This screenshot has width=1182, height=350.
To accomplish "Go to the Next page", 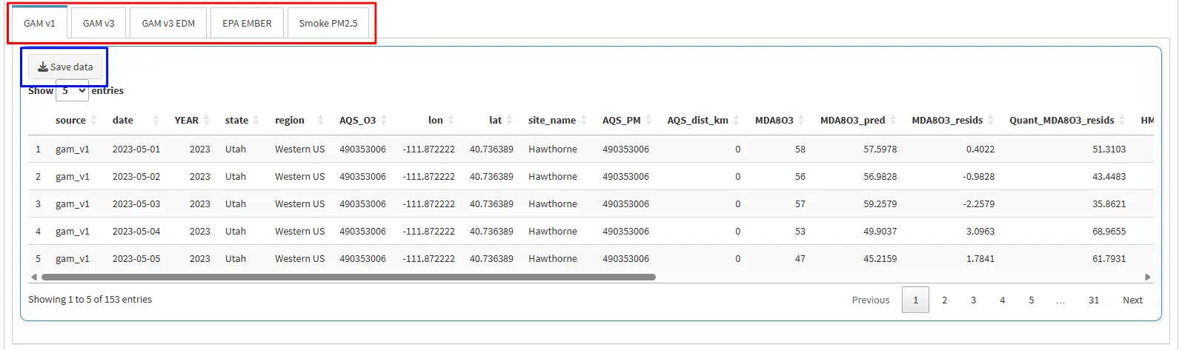I will pyautogui.click(x=1132, y=300).
